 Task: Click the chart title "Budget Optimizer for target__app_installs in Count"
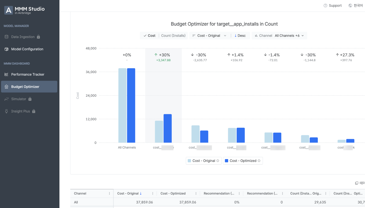[224, 24]
